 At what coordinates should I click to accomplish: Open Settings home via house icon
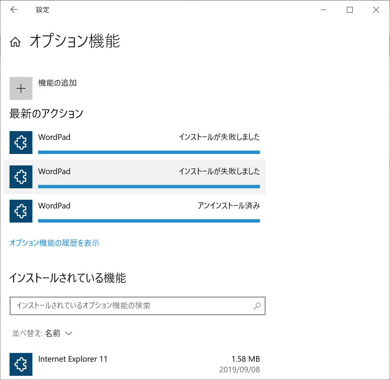15,42
